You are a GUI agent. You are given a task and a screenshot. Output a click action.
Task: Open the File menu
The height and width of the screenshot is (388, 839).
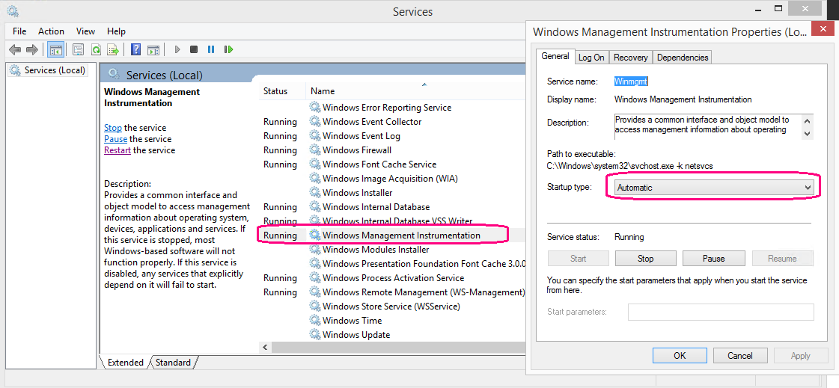click(19, 31)
